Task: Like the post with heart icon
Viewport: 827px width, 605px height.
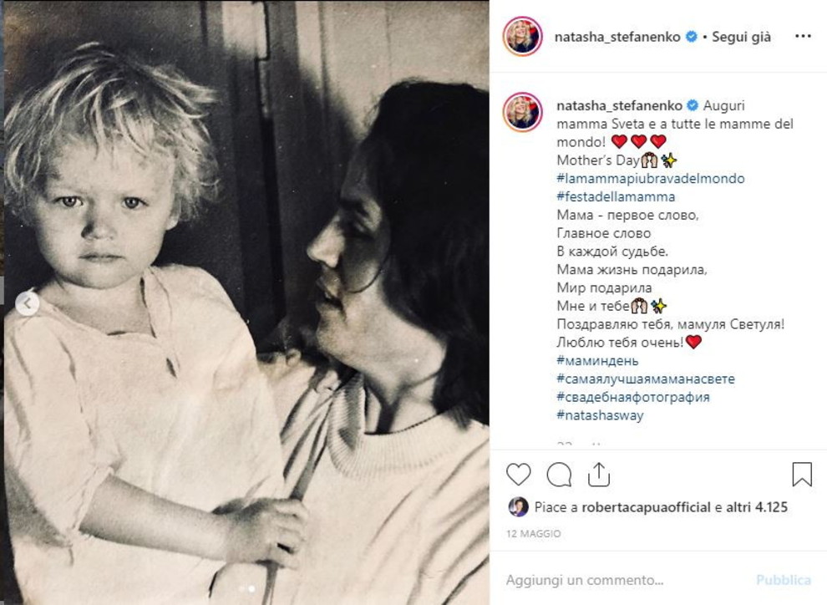Action: coord(519,474)
